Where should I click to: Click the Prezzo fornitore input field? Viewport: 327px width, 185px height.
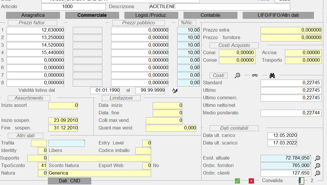[x=291, y=38]
